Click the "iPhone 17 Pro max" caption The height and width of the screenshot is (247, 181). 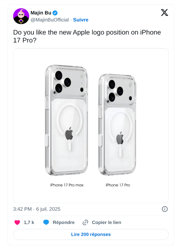pyautogui.click(x=67, y=185)
